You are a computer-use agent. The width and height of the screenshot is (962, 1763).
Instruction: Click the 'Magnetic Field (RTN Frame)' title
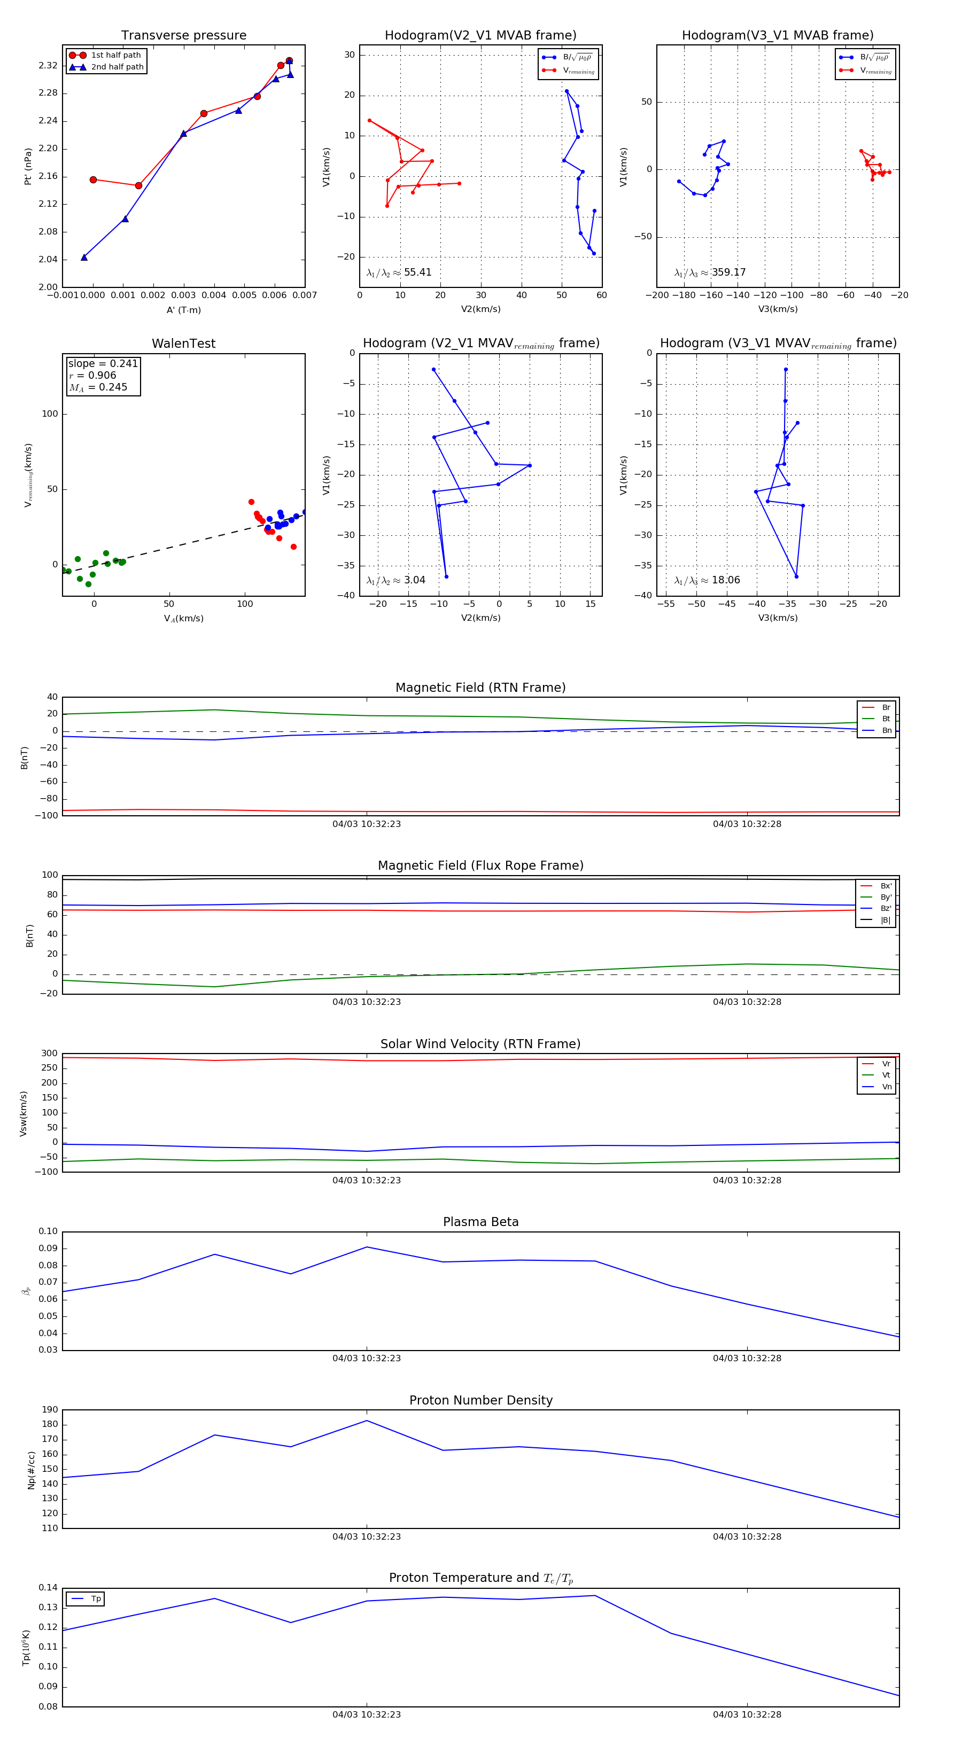[480, 688]
